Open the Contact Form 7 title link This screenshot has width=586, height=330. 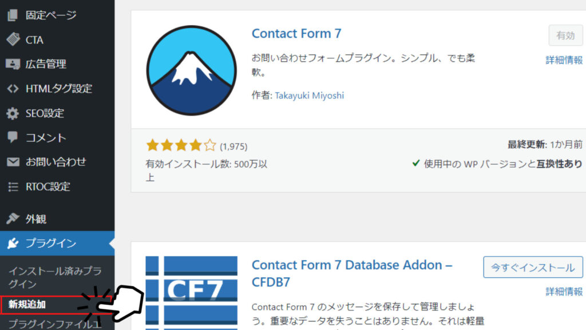(x=296, y=34)
